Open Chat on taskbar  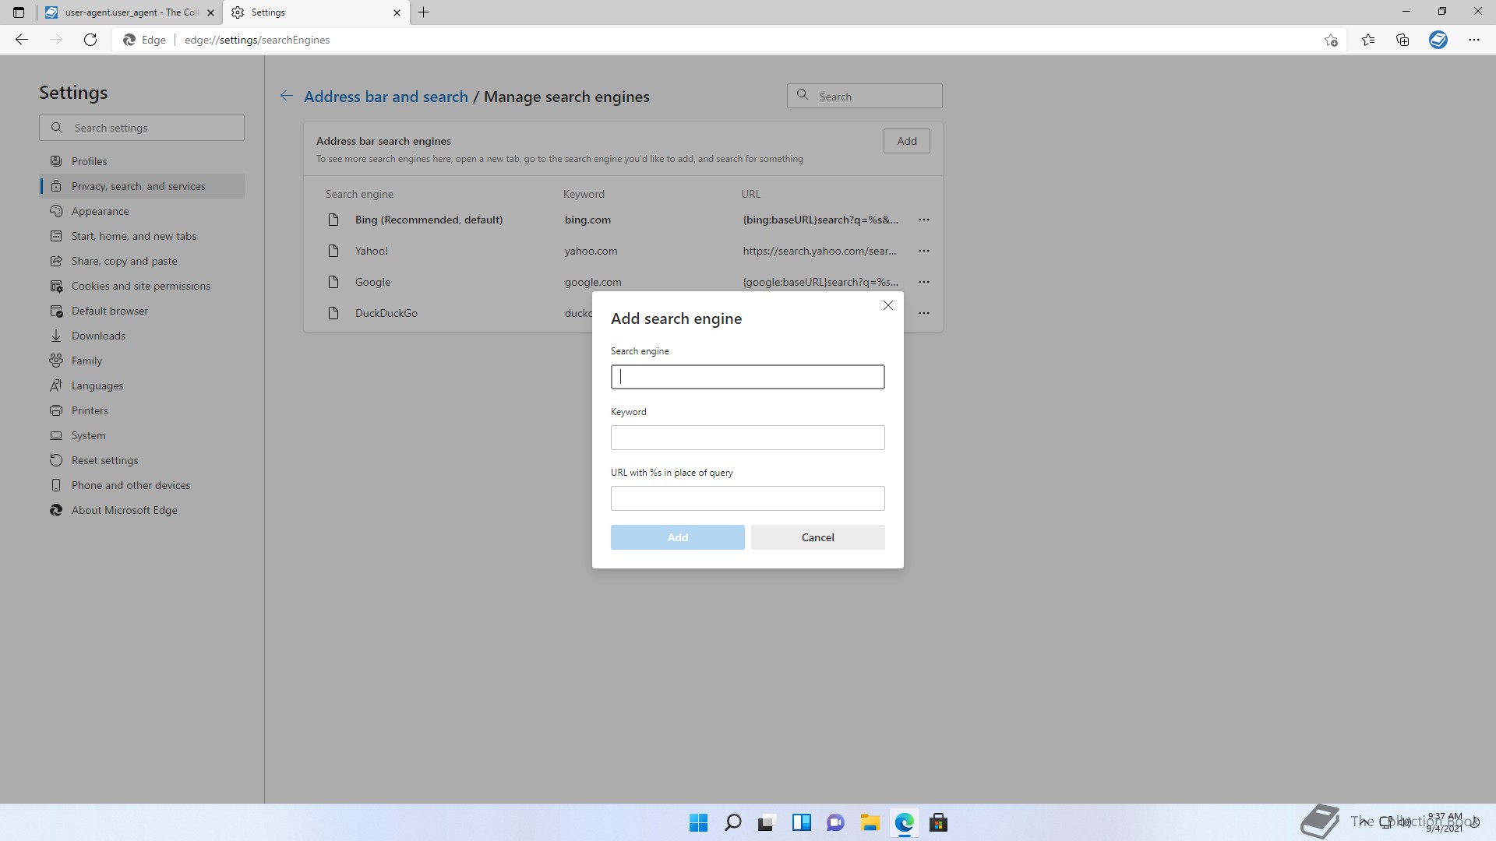pyautogui.click(x=835, y=822)
